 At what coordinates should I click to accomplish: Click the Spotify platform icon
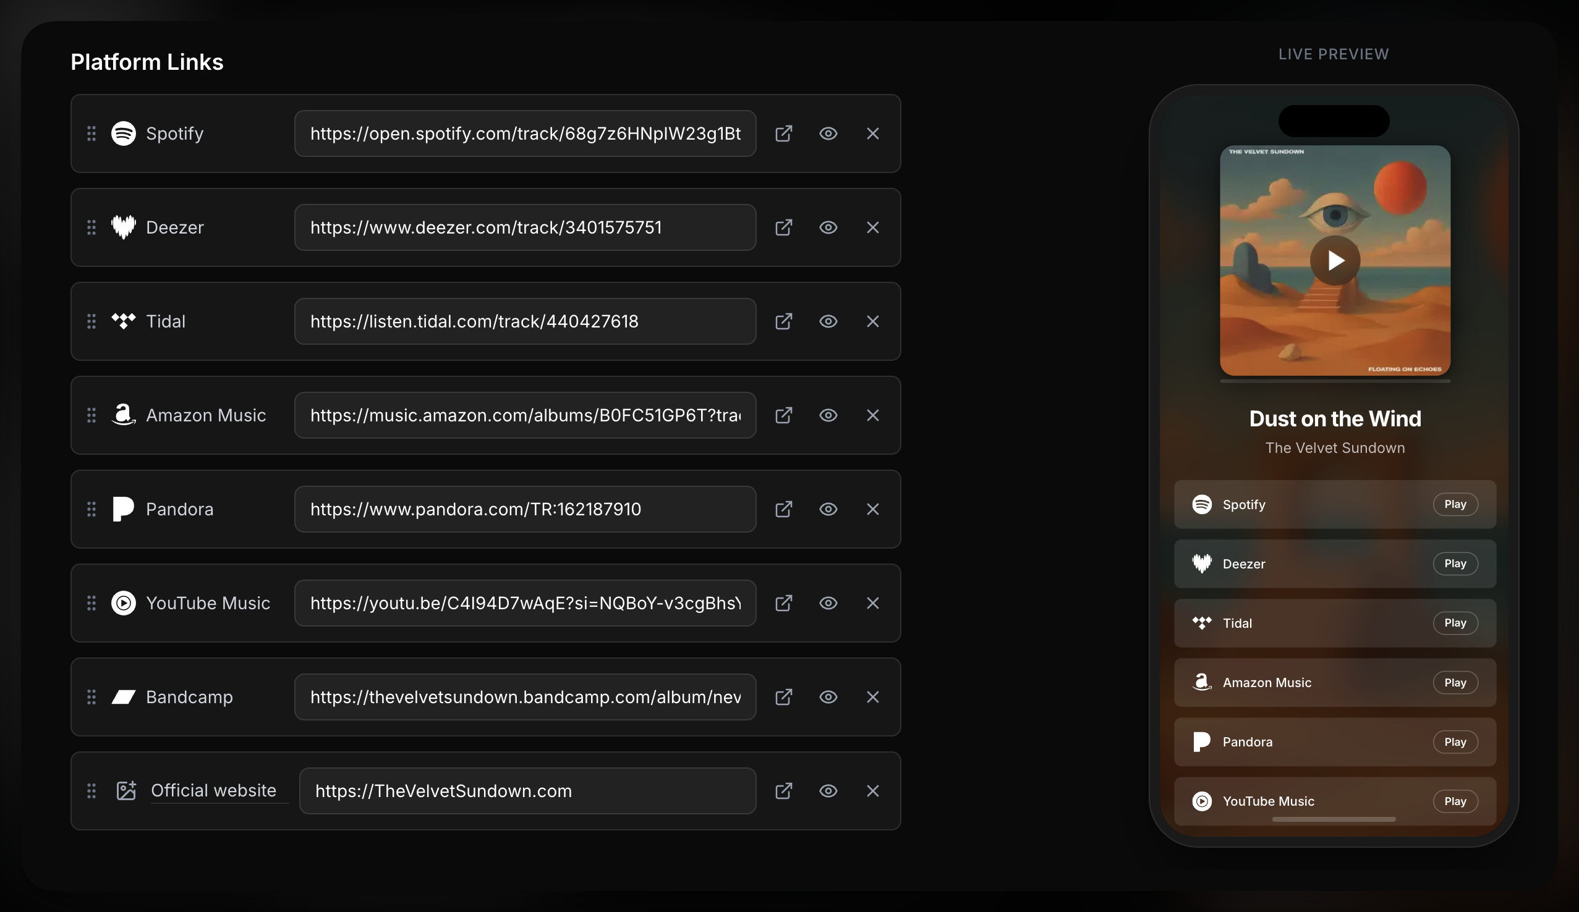pos(124,133)
